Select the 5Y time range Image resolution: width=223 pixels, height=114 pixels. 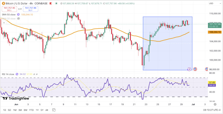click(x=42, y=110)
